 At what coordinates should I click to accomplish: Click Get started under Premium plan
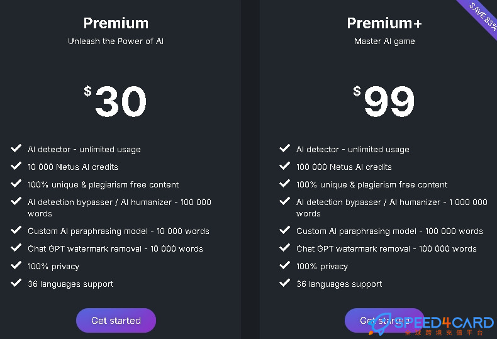(x=116, y=320)
